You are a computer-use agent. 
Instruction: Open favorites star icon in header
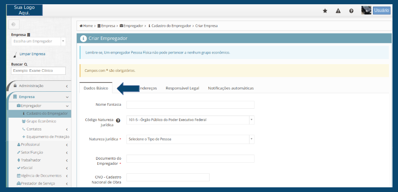(325, 11)
